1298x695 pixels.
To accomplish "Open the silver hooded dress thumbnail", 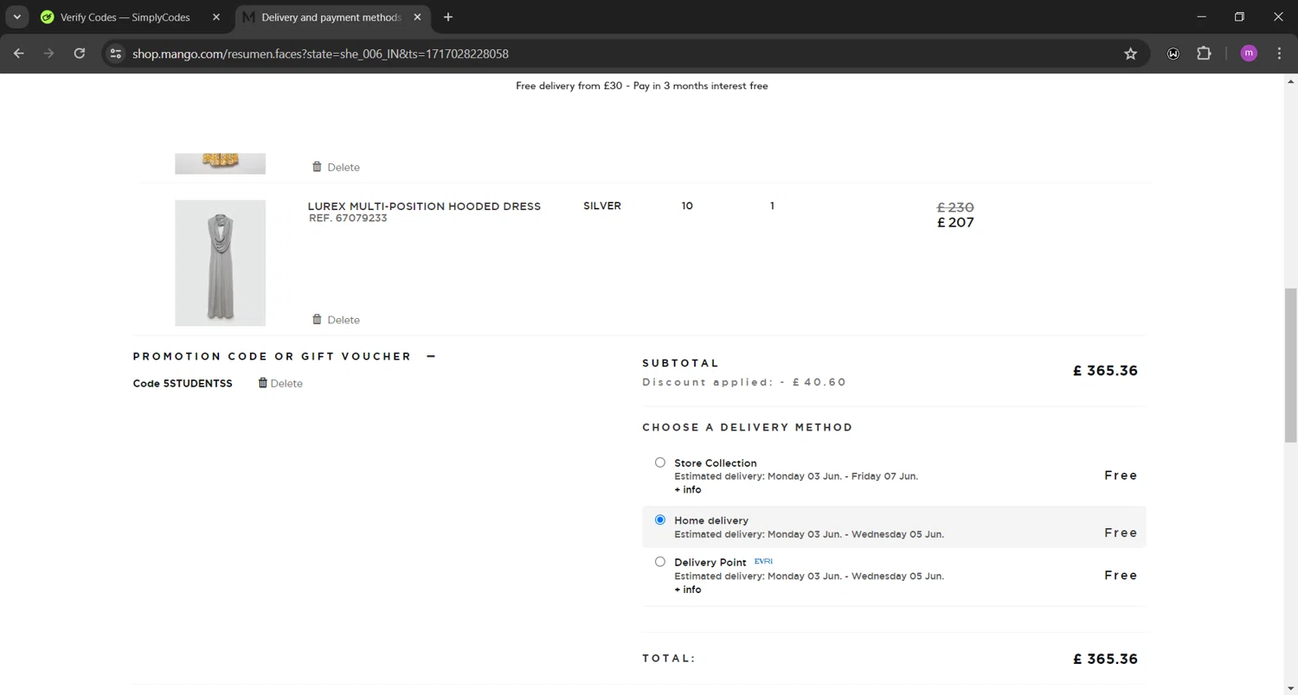I will (x=220, y=263).
